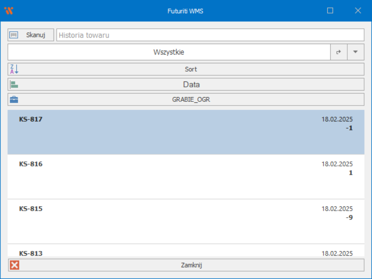Click the Sort button label
The image size is (372, 279).
[191, 69]
